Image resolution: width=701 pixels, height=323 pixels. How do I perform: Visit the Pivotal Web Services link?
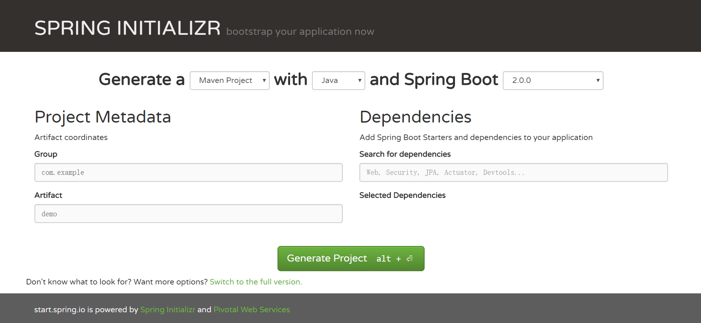pyautogui.click(x=252, y=310)
